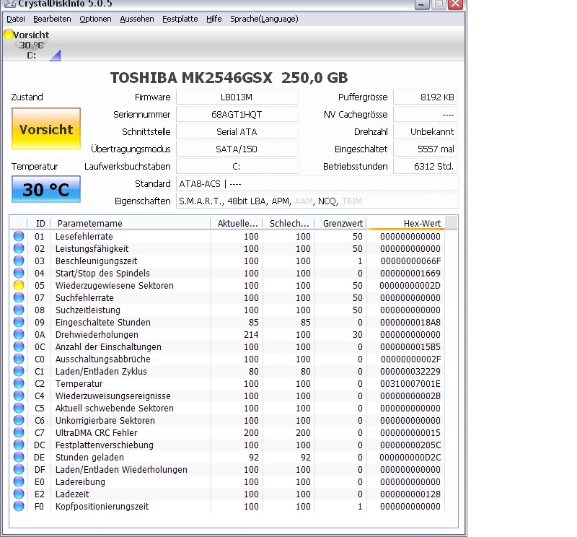Click the Standard ATA8-ACS field
This screenshot has height=537, width=577.
click(317, 184)
